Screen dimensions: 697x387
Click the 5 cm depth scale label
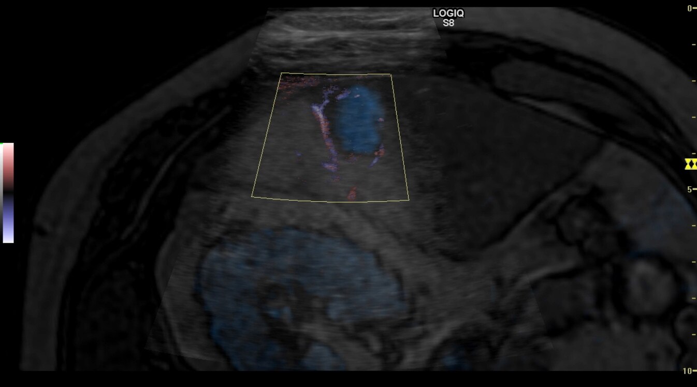click(x=689, y=189)
